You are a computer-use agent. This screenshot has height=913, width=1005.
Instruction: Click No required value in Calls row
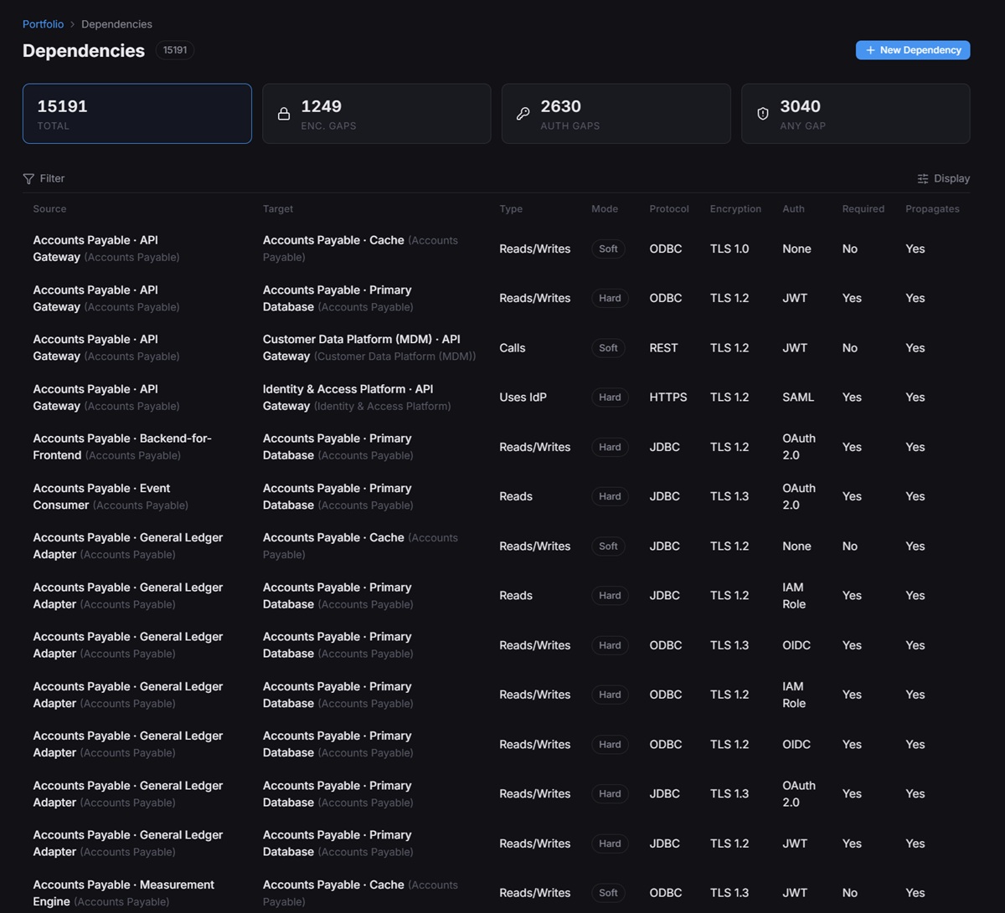tap(850, 348)
